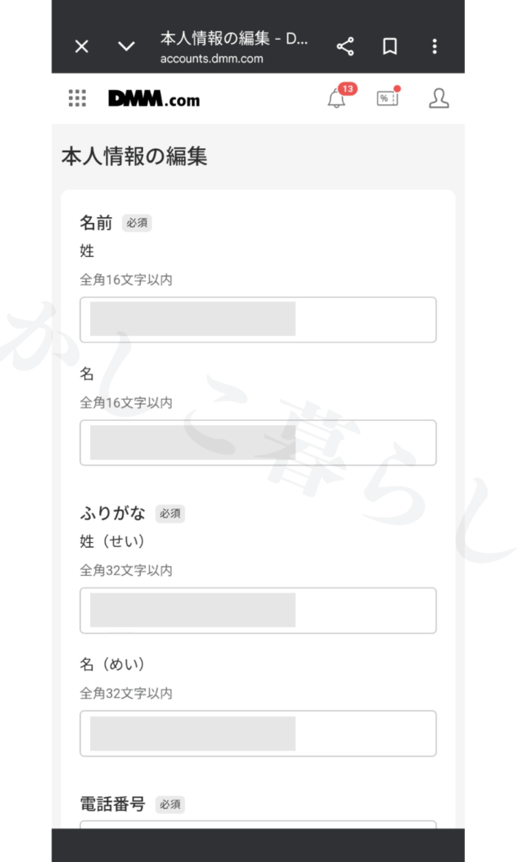The height and width of the screenshot is (862, 517).
Task: Open the coupon ticket icon
Action: (387, 98)
